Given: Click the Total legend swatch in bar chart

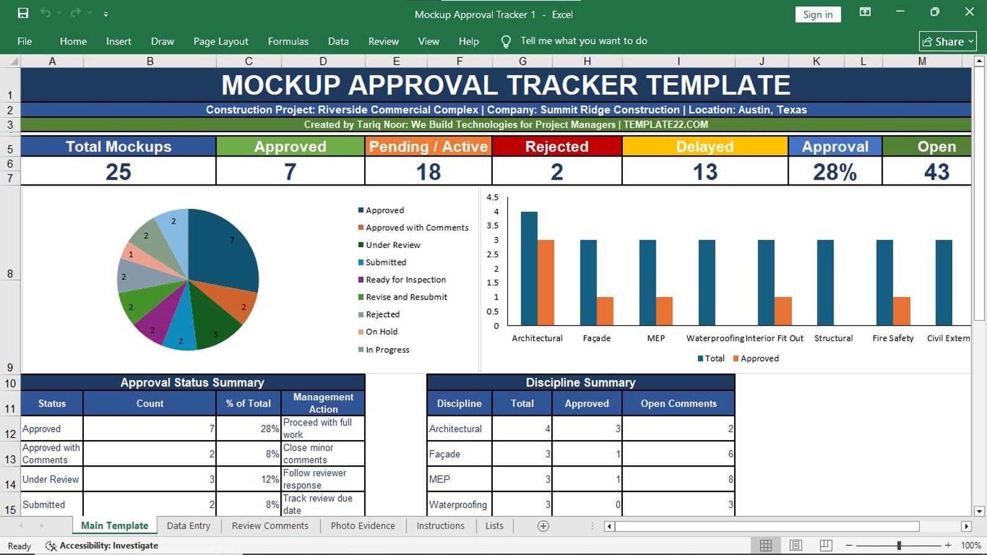Looking at the screenshot, I should (x=700, y=359).
